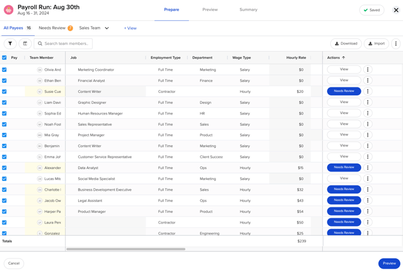Add a new view with + View
This screenshot has width=403, height=271.
coord(130,28)
